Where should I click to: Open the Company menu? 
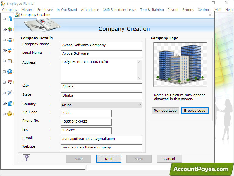(10, 10)
